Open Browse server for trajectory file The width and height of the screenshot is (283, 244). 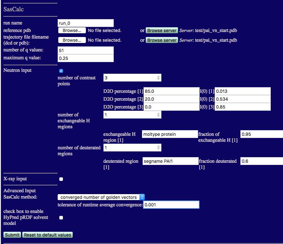pos(162,40)
